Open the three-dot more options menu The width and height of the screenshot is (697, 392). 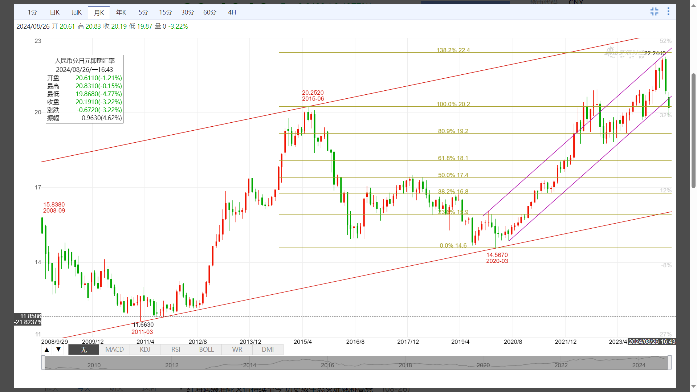click(x=668, y=12)
